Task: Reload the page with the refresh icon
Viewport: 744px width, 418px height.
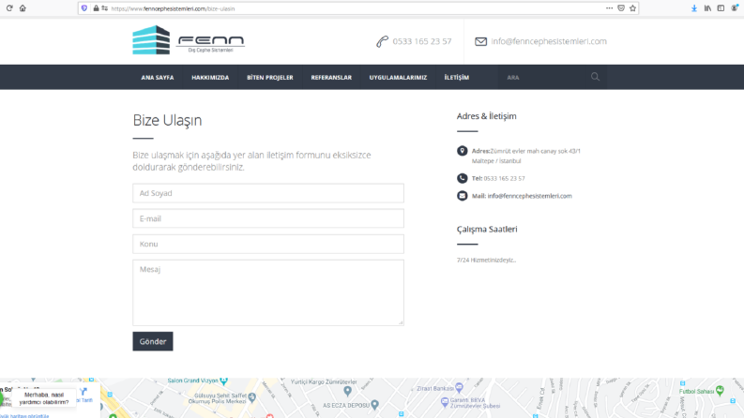Action: coord(9,8)
